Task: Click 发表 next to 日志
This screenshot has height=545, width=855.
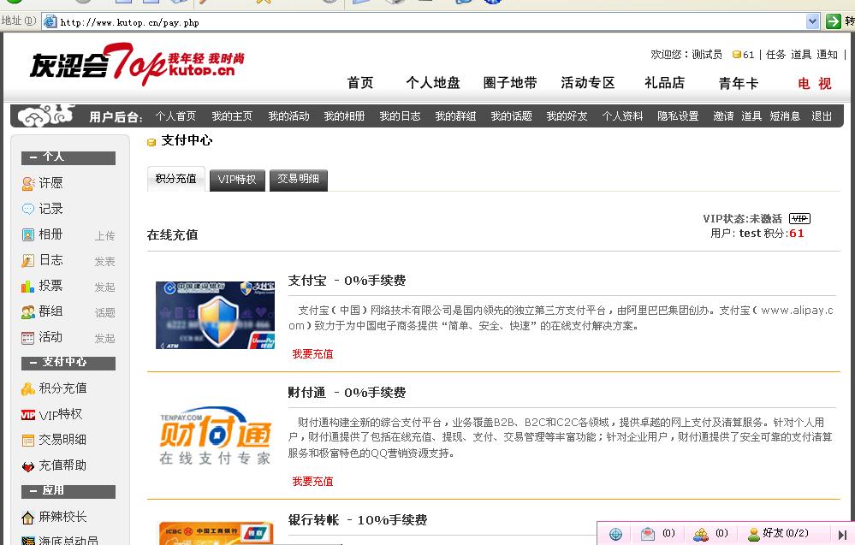Action: [104, 262]
